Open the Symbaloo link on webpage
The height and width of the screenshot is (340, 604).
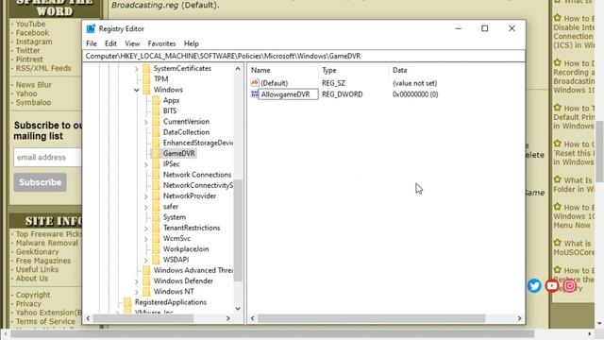point(33,102)
